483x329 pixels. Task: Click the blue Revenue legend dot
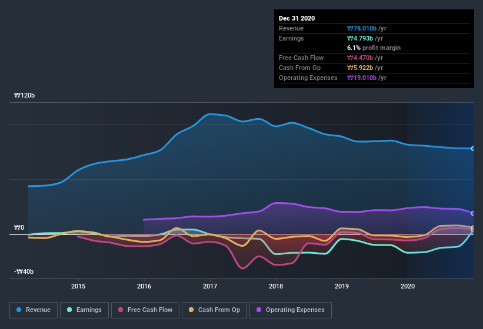20,310
